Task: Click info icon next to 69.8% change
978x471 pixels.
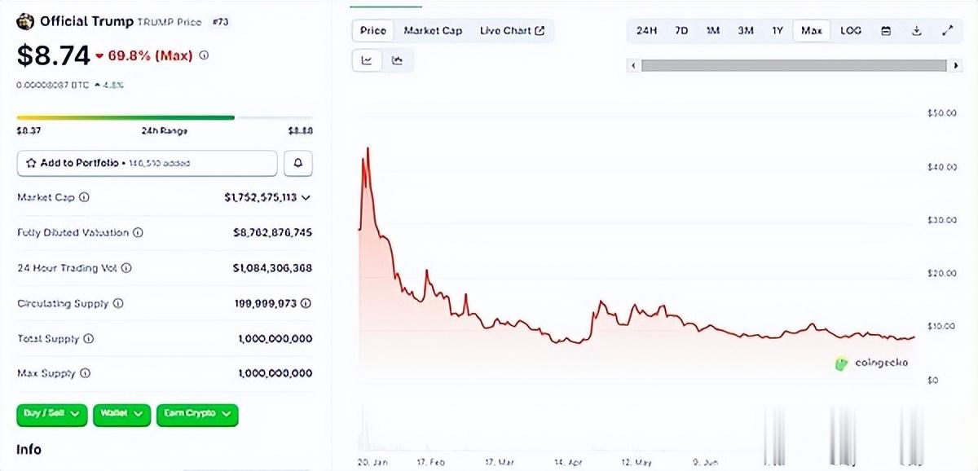Action: click(204, 55)
